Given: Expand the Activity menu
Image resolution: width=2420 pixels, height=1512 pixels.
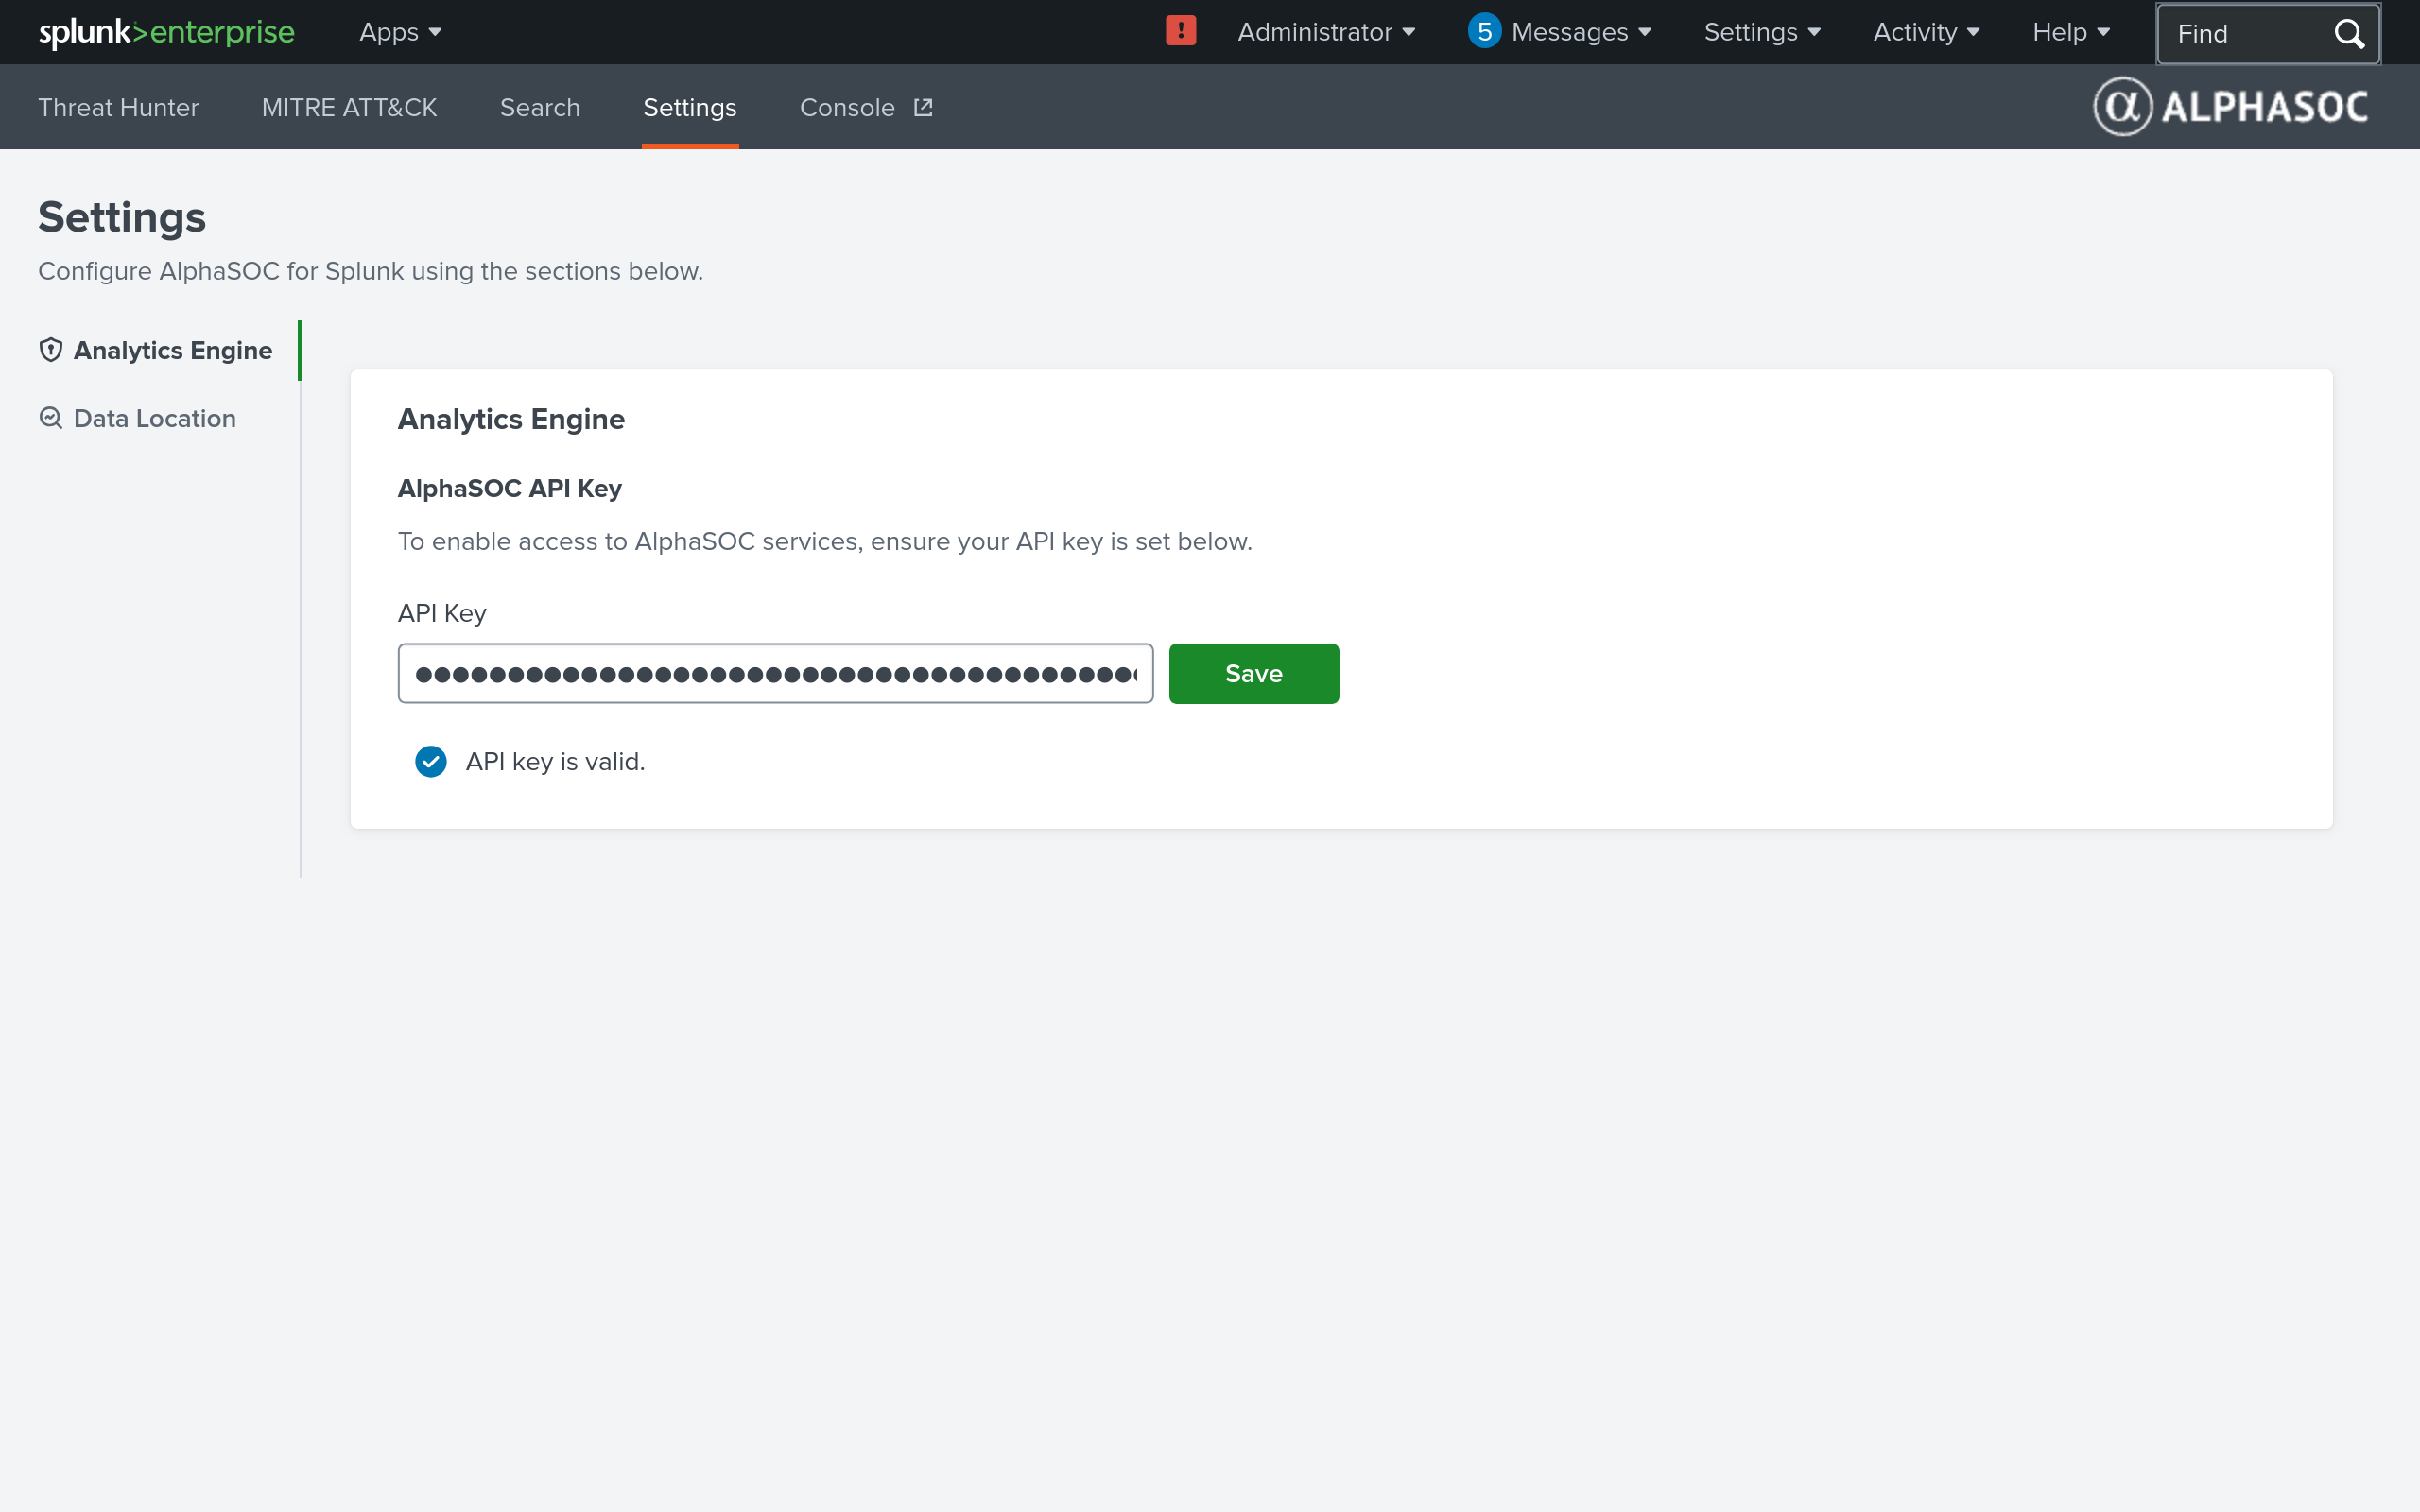Looking at the screenshot, I should pos(1926,32).
